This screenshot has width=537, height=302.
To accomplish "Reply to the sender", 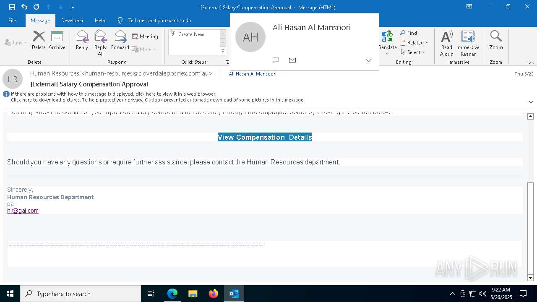I will pos(82,41).
